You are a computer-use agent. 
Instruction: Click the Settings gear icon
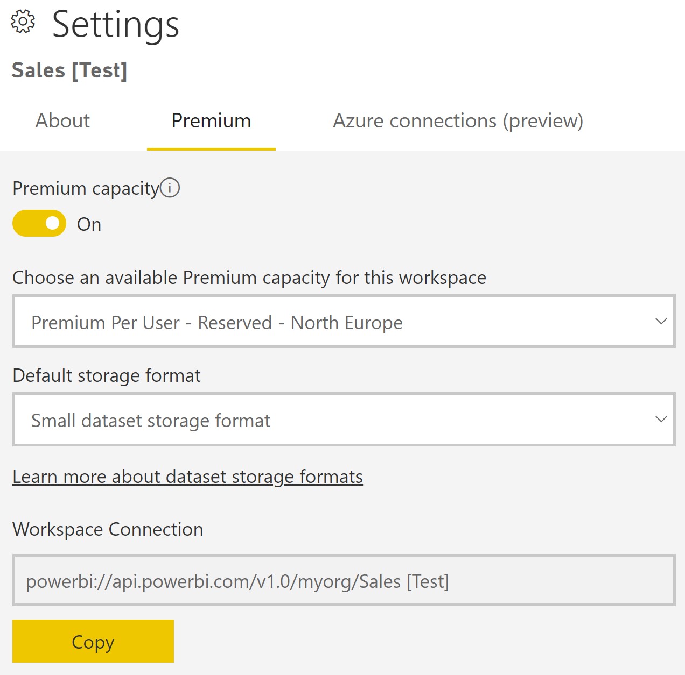[x=23, y=23]
